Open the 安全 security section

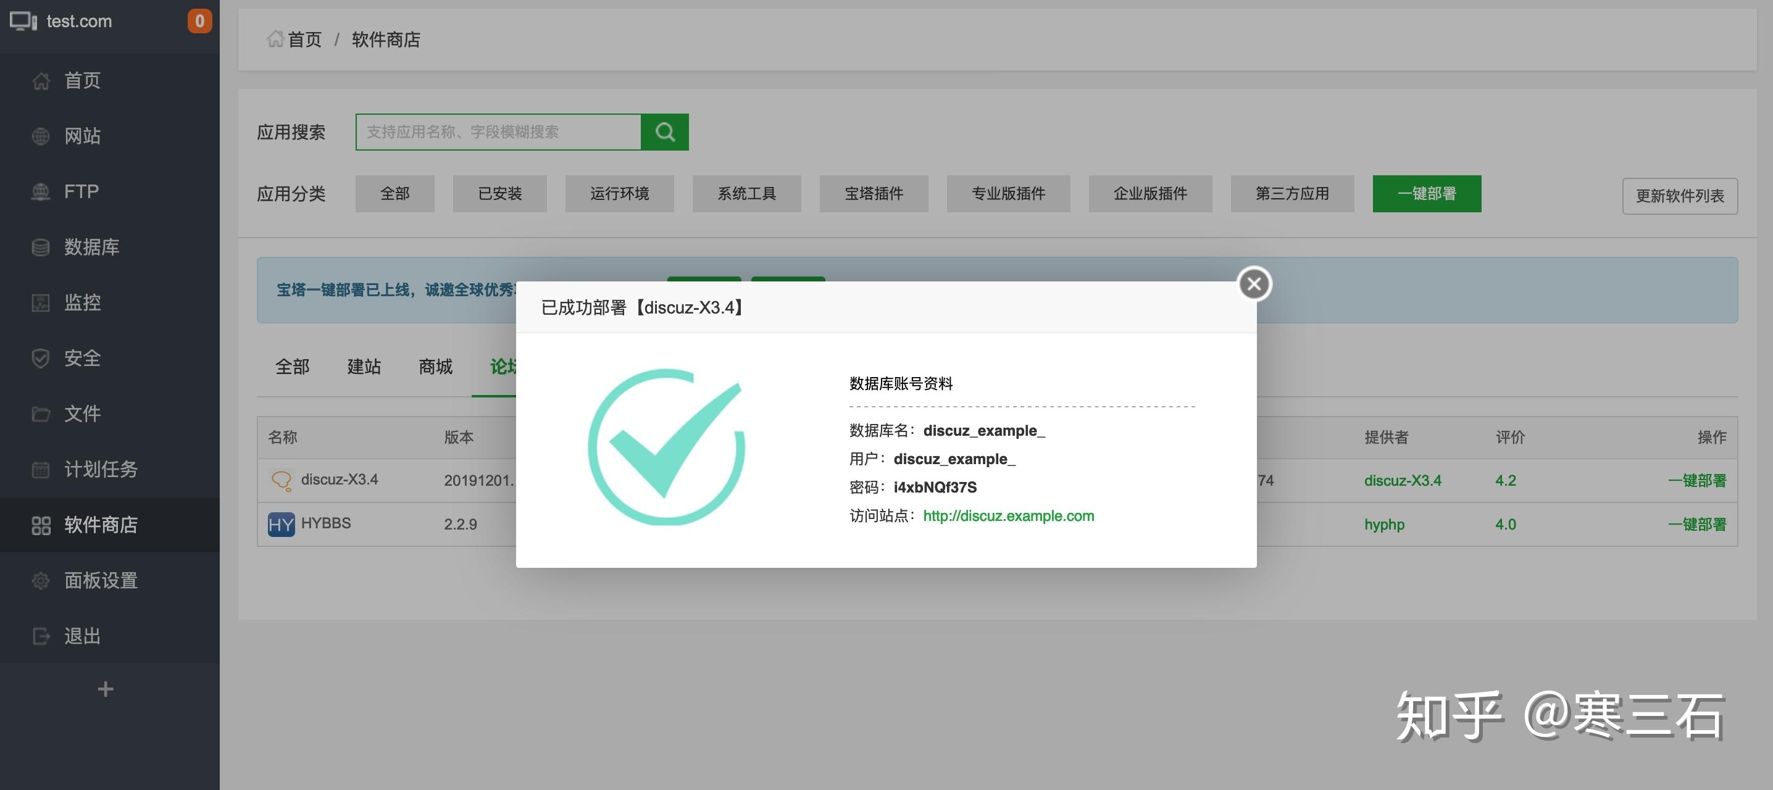(x=83, y=359)
